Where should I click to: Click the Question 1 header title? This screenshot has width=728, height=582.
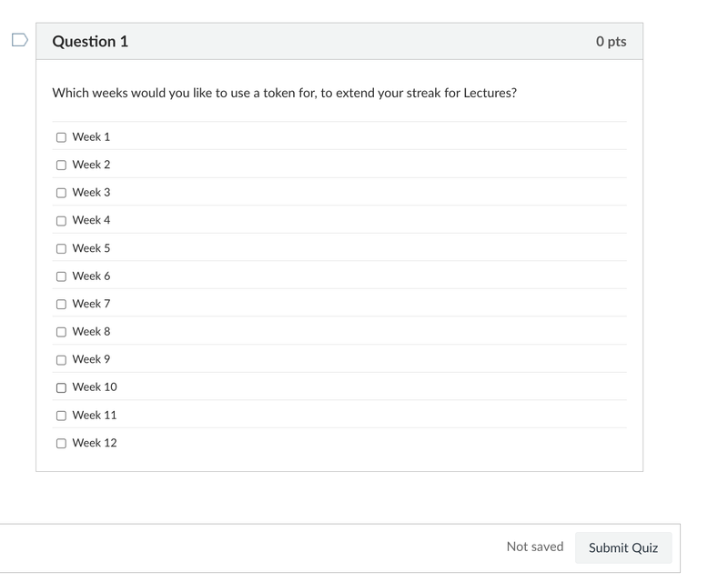(90, 41)
